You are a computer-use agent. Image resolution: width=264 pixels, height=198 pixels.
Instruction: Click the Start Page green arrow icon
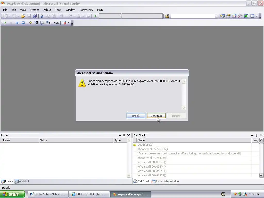(x=246, y=16)
